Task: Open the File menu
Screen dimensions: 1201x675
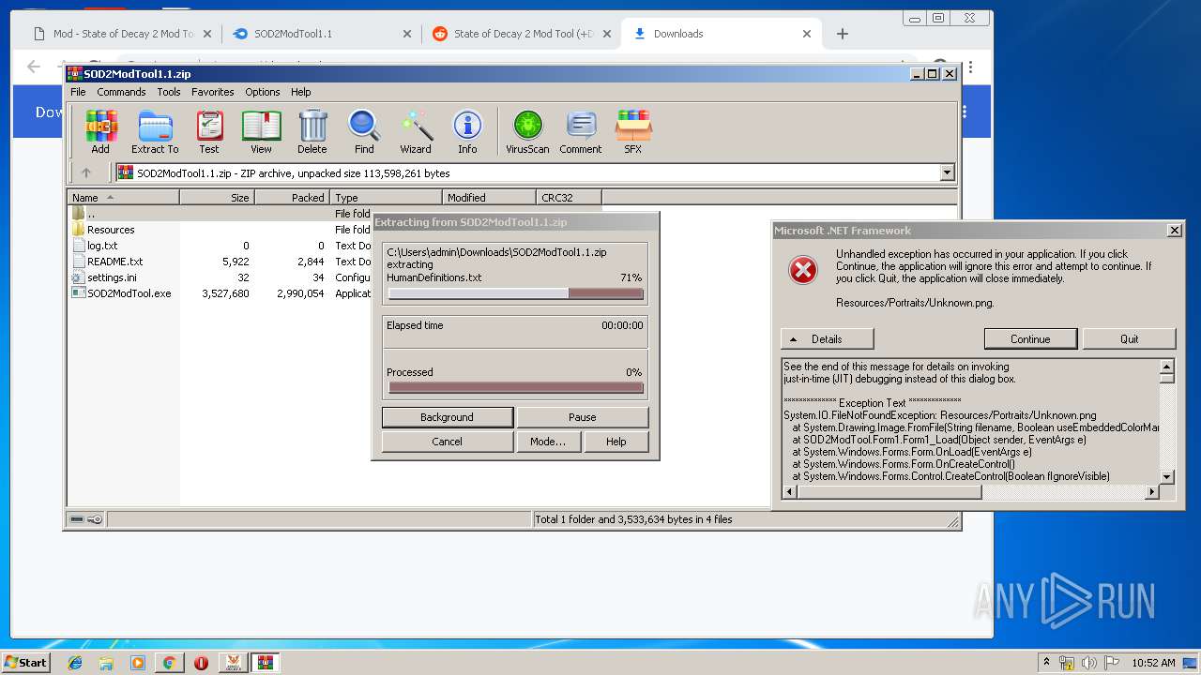Action: pyautogui.click(x=78, y=92)
